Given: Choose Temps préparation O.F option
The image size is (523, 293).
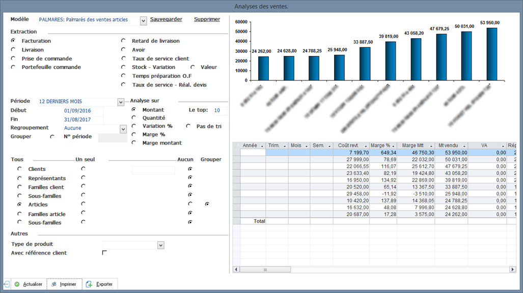Looking at the screenshot, I should 123,76.
